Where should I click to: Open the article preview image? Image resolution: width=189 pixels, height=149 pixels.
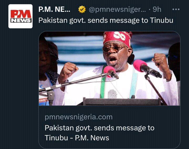point(109,68)
